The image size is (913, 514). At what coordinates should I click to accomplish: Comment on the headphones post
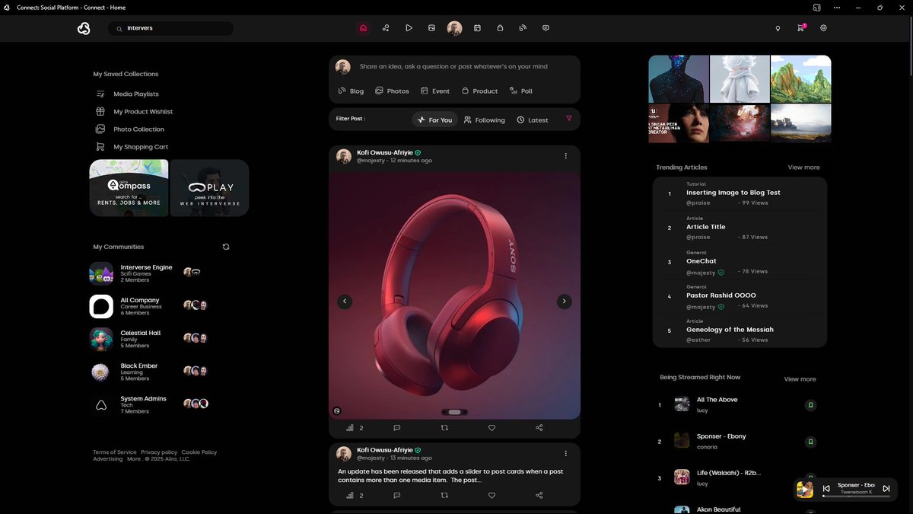[396, 428]
